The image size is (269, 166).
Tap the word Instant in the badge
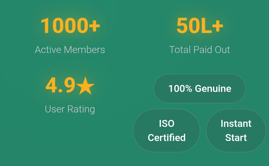pyautogui.click(x=236, y=124)
